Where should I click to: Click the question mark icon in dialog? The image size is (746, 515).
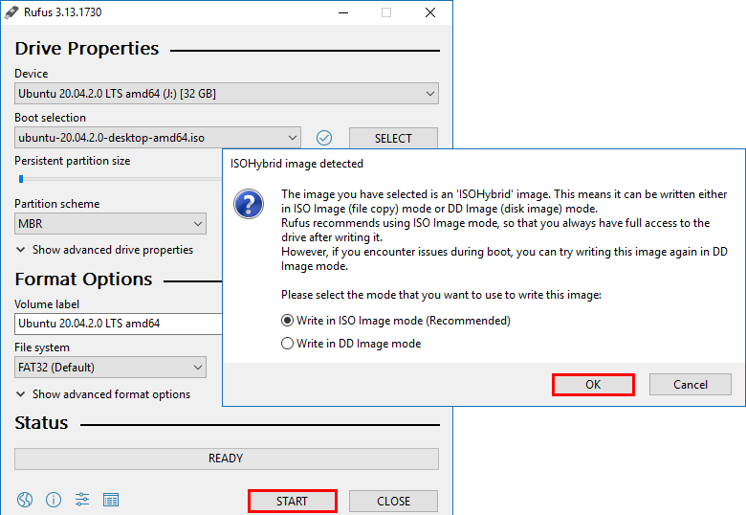click(249, 204)
